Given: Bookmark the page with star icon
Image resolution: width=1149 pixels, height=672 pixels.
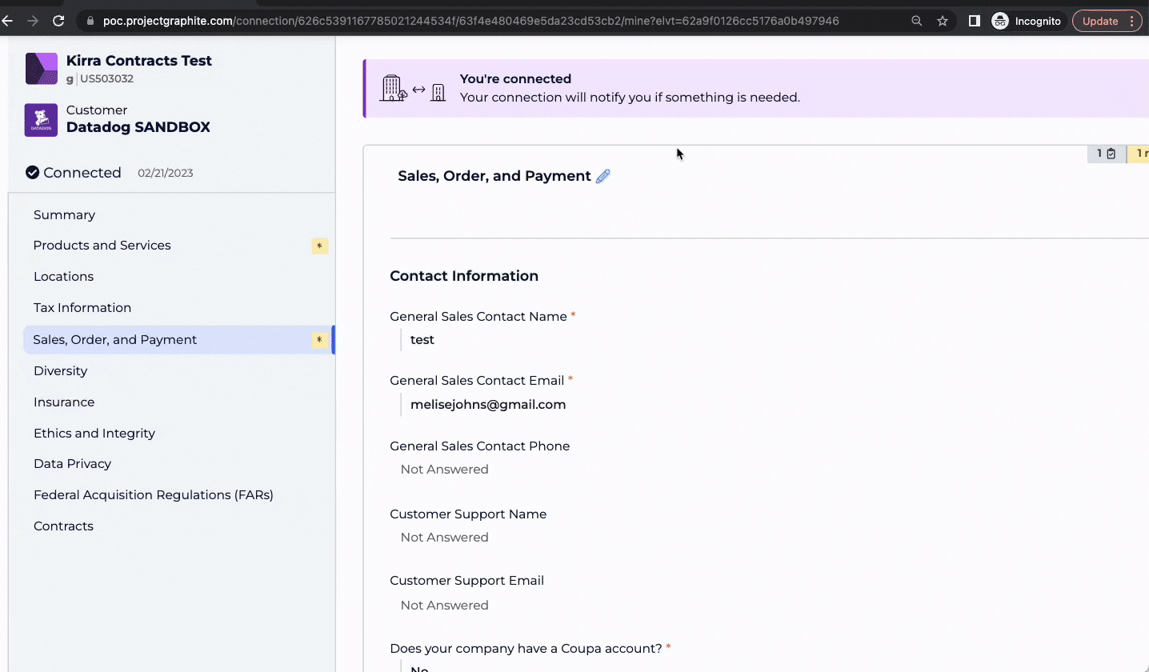Looking at the screenshot, I should (943, 21).
